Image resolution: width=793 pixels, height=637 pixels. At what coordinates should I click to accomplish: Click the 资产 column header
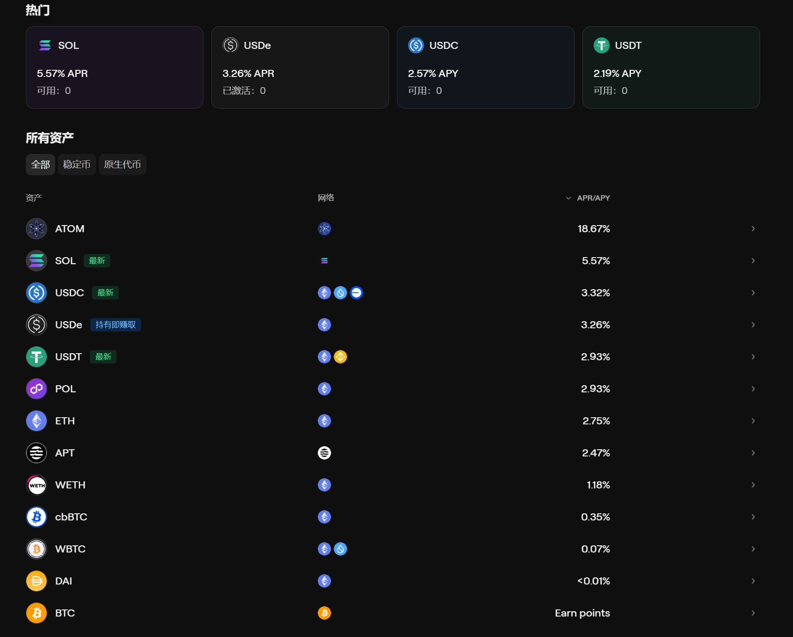tap(34, 198)
